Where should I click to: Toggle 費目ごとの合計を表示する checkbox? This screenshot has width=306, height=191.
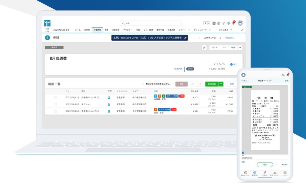[x=143, y=84]
